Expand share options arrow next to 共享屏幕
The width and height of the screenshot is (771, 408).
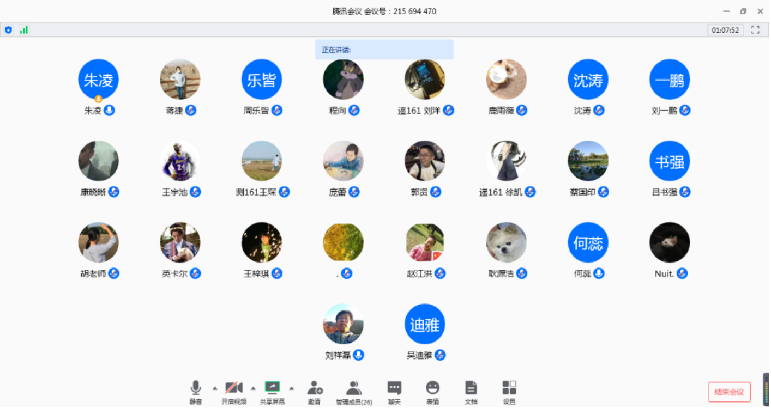click(x=291, y=388)
